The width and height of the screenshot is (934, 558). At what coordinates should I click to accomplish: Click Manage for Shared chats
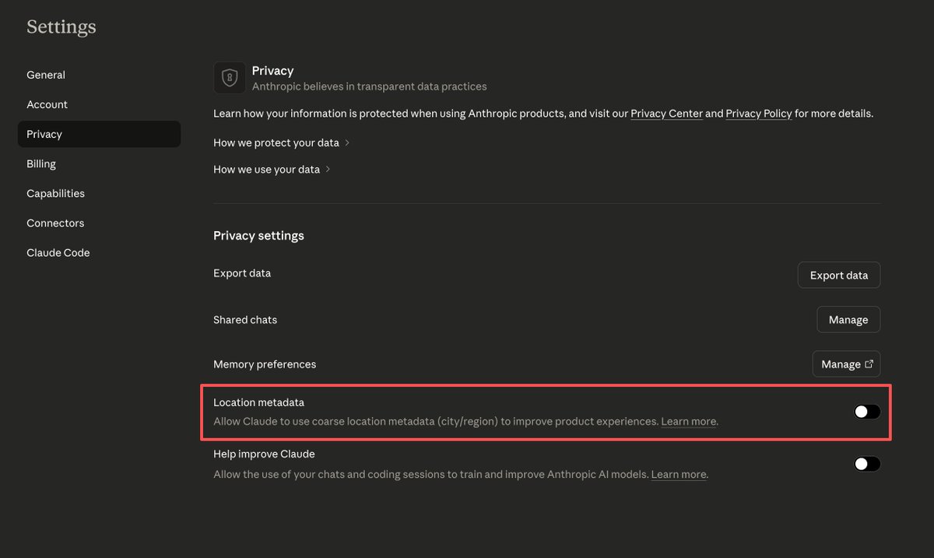click(848, 319)
